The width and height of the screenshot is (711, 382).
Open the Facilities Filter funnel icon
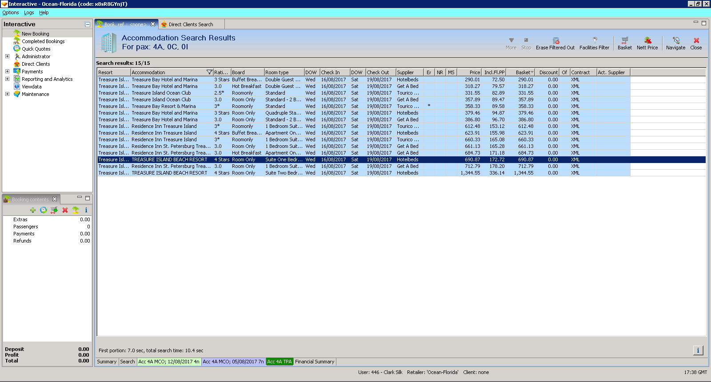595,40
